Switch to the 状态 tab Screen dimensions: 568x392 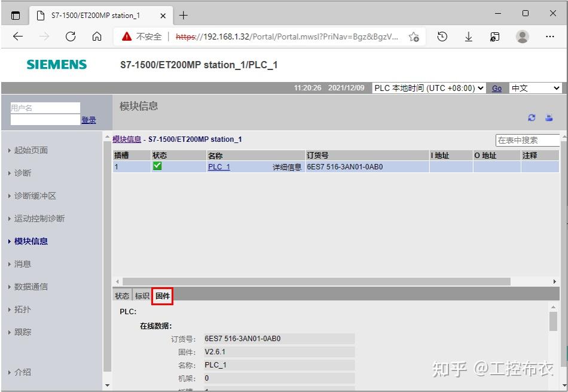tap(122, 295)
